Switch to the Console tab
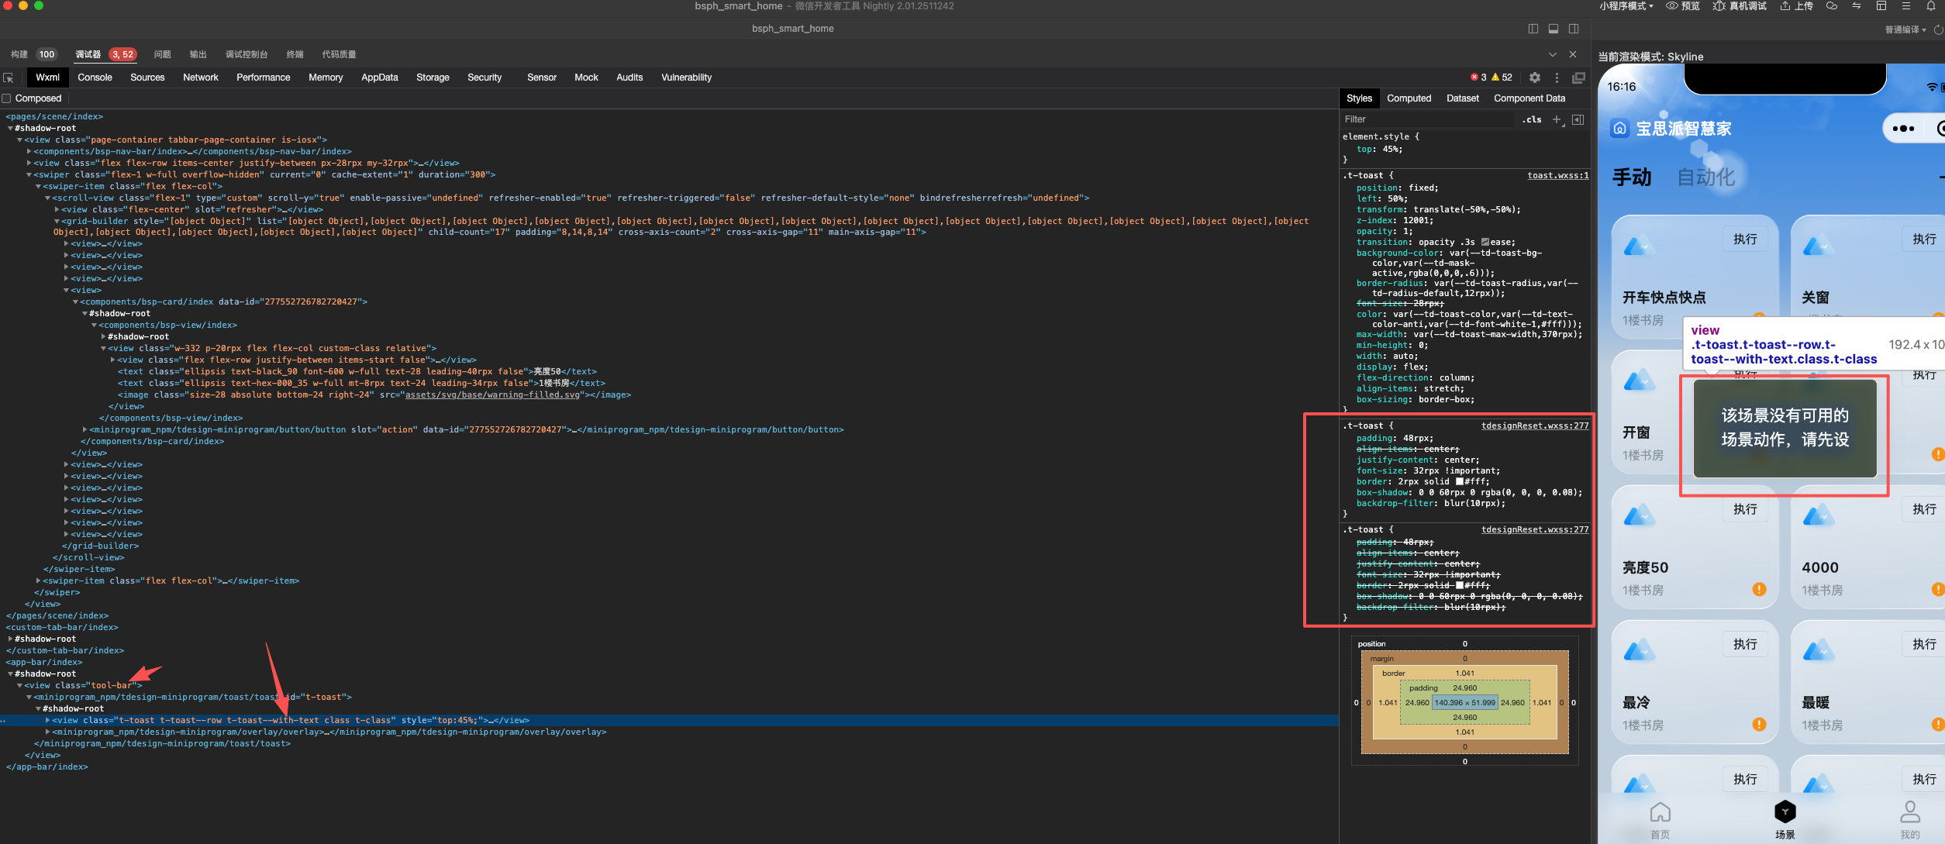 pos(95,78)
